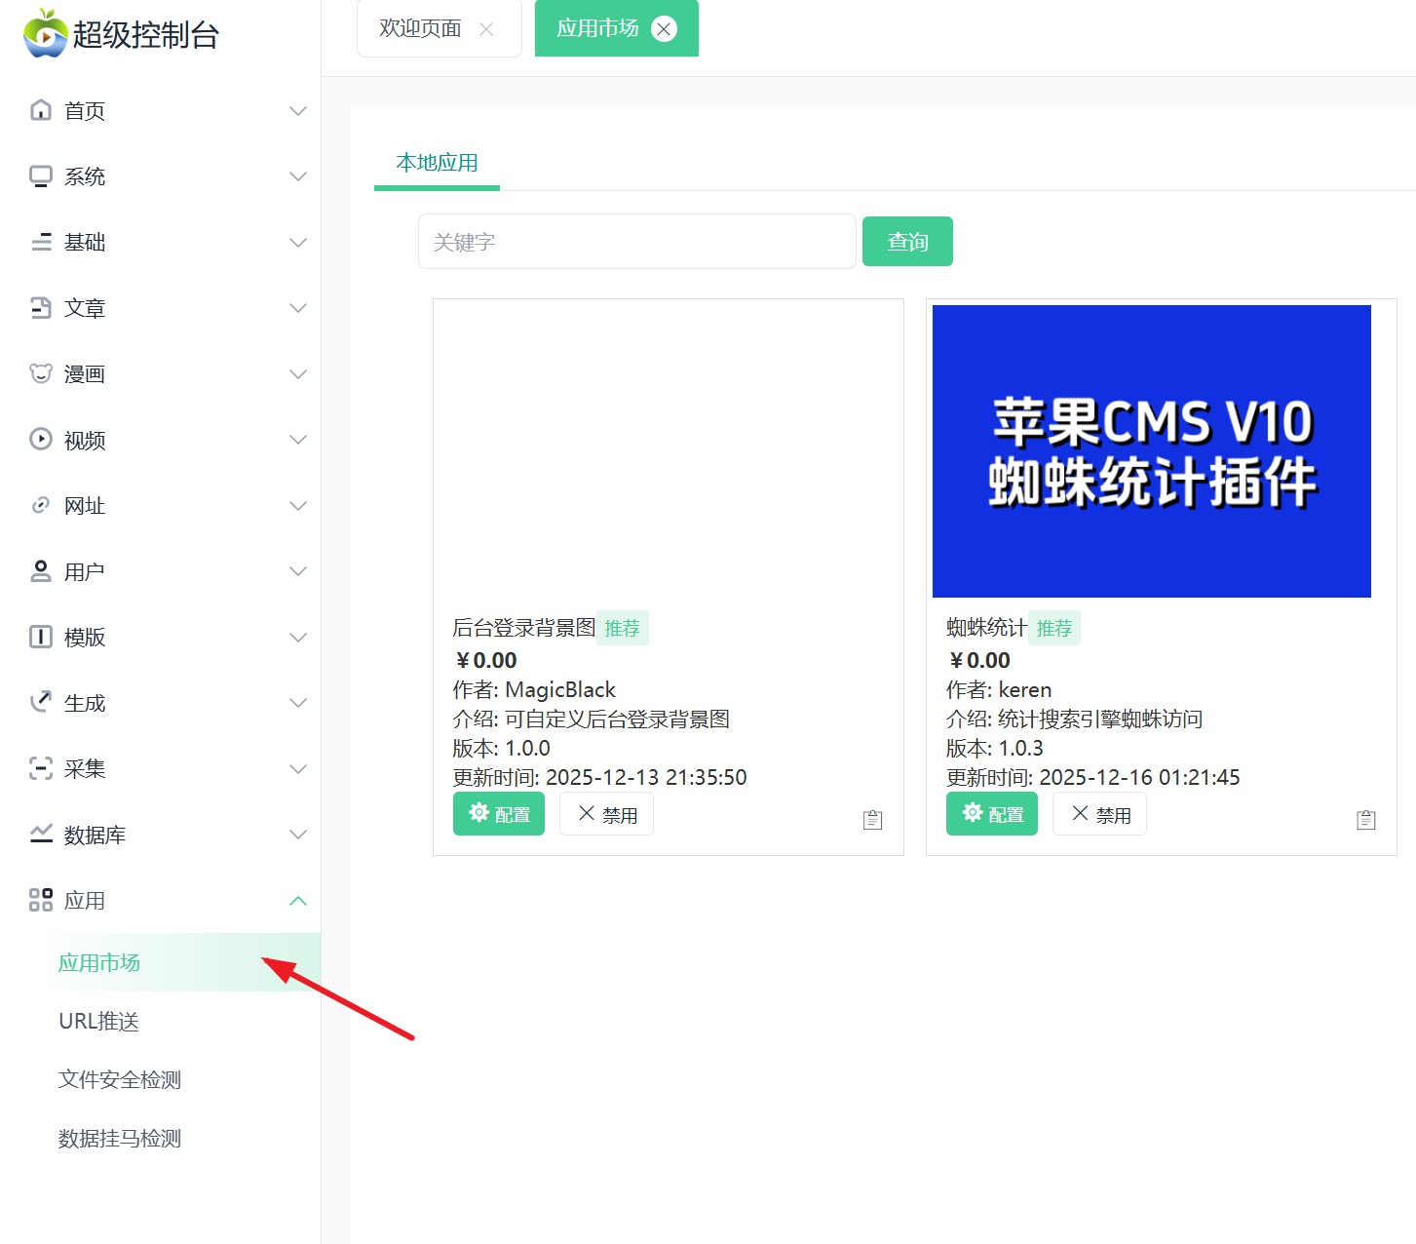Click the 蜘蛛统计 plugin title
The width and height of the screenshot is (1416, 1244).
click(986, 628)
